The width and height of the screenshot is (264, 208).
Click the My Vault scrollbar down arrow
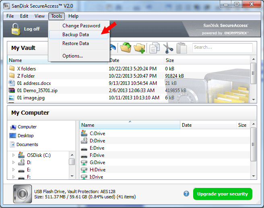254,100
